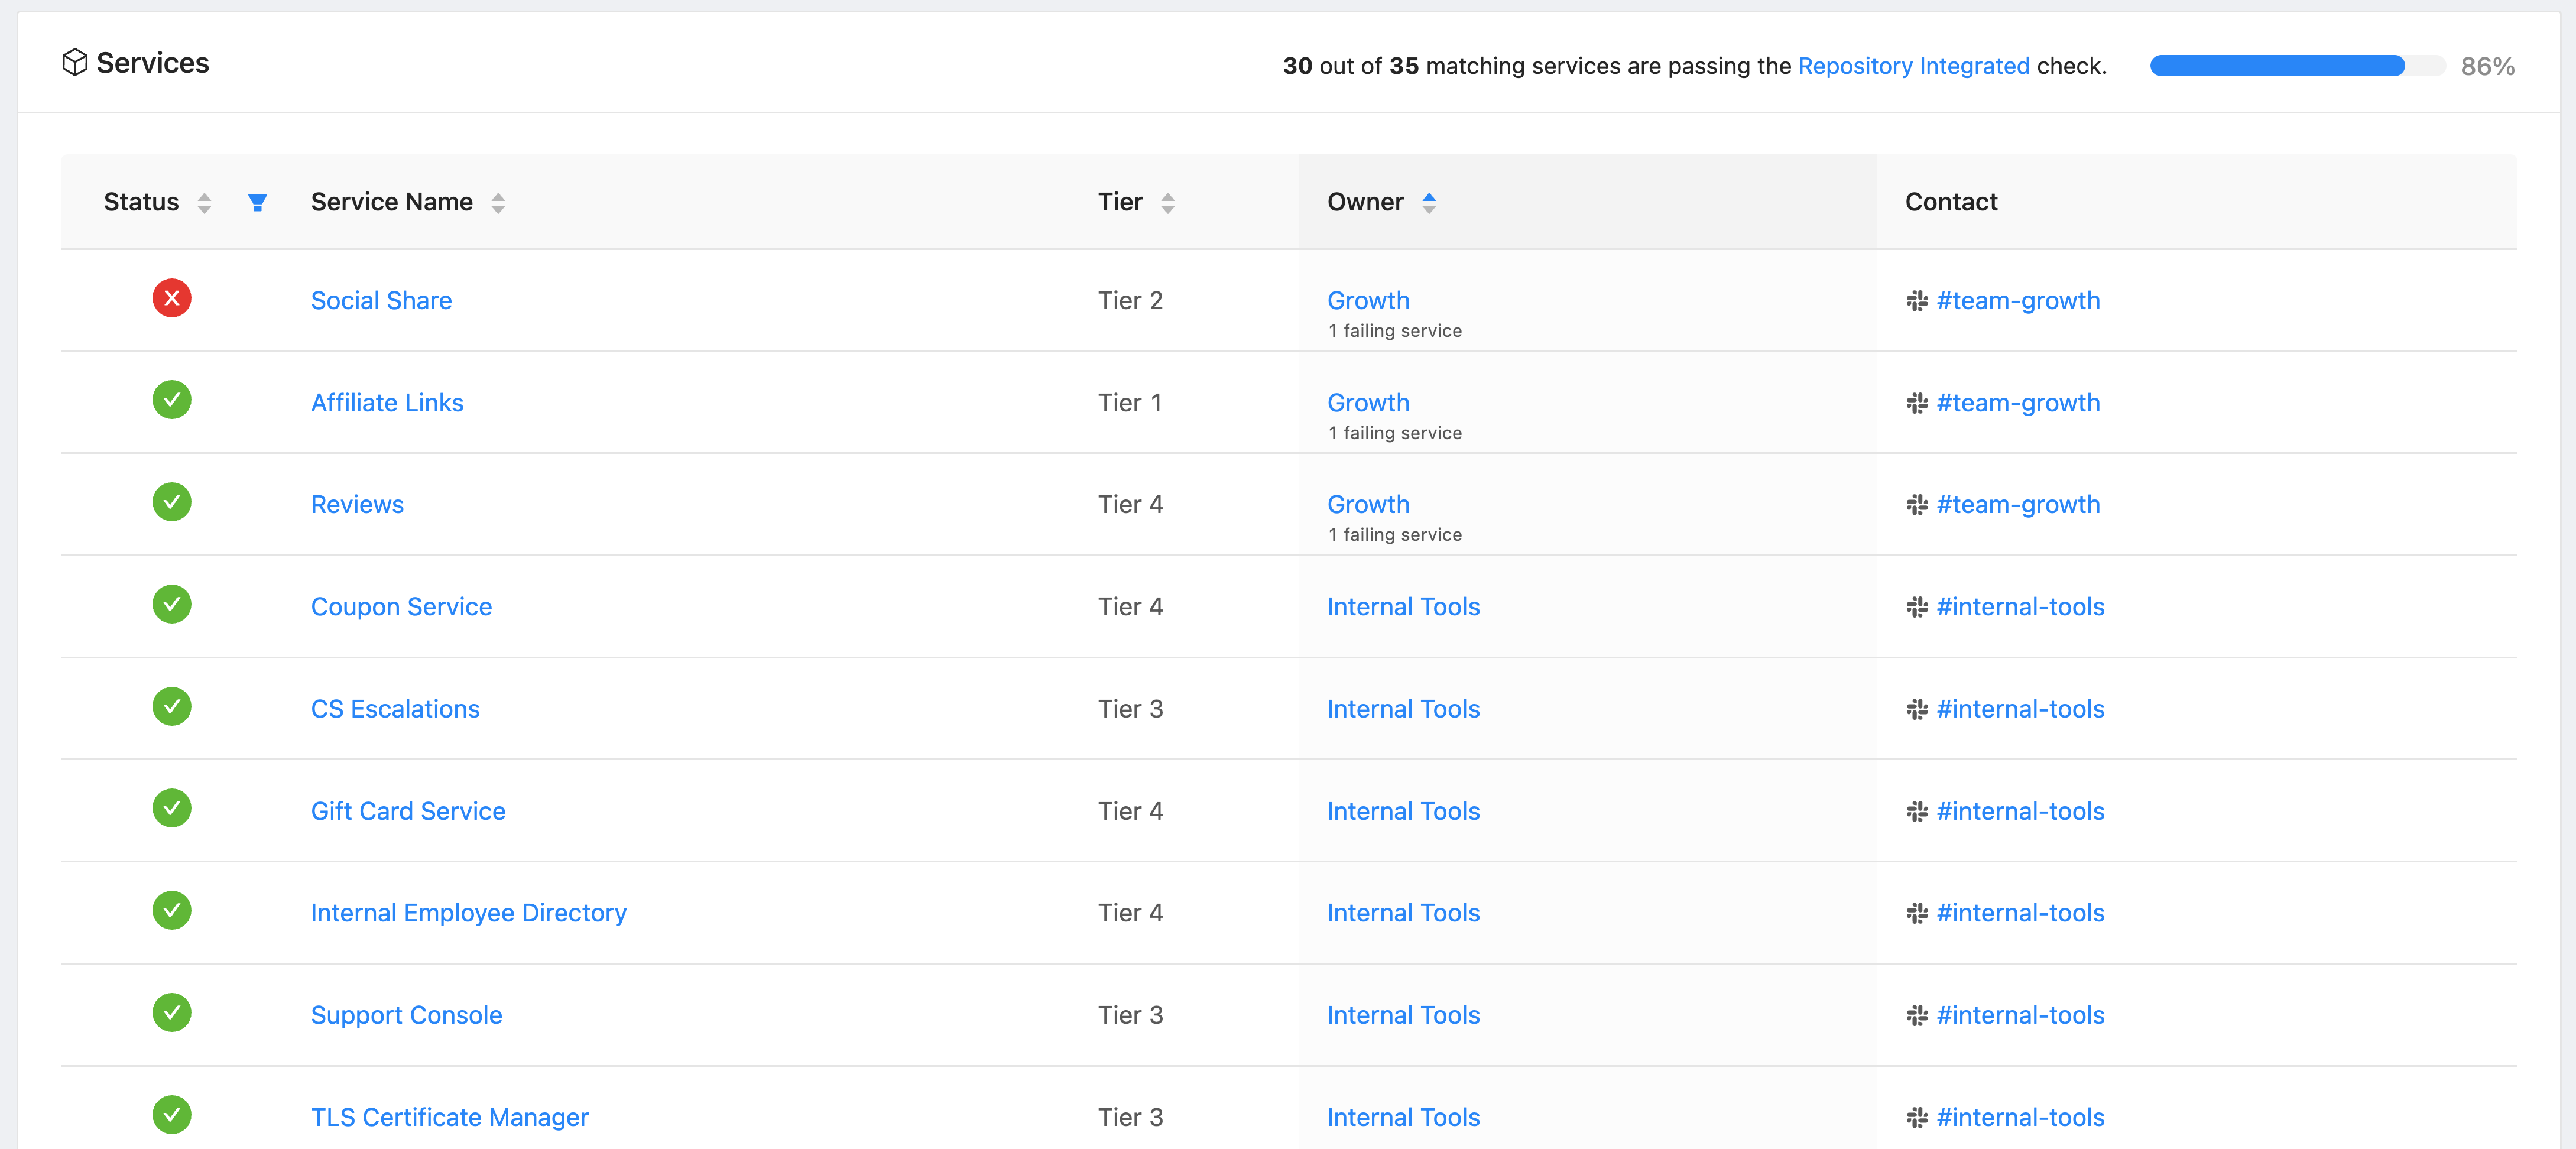Sort by Tier column arrows
The image size is (2576, 1149).
click(1167, 203)
